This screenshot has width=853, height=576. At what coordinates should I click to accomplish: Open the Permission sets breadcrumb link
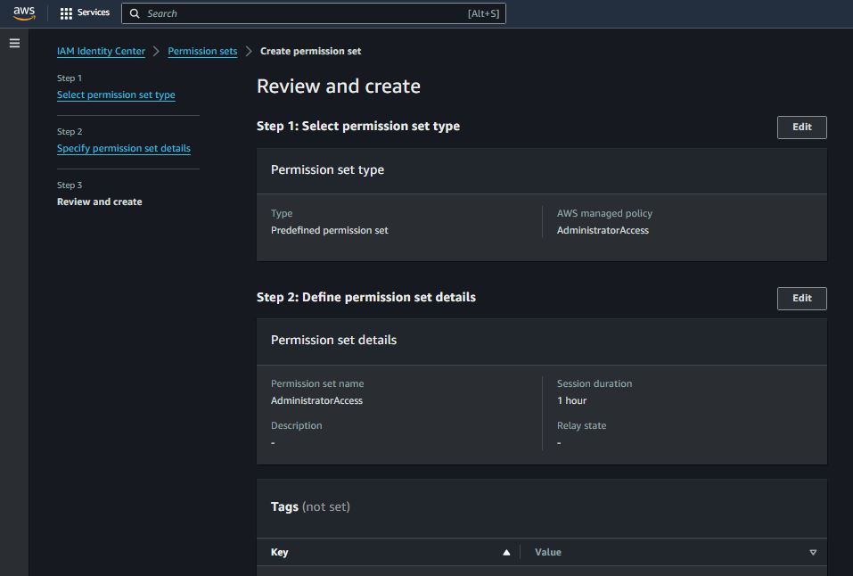click(x=202, y=52)
